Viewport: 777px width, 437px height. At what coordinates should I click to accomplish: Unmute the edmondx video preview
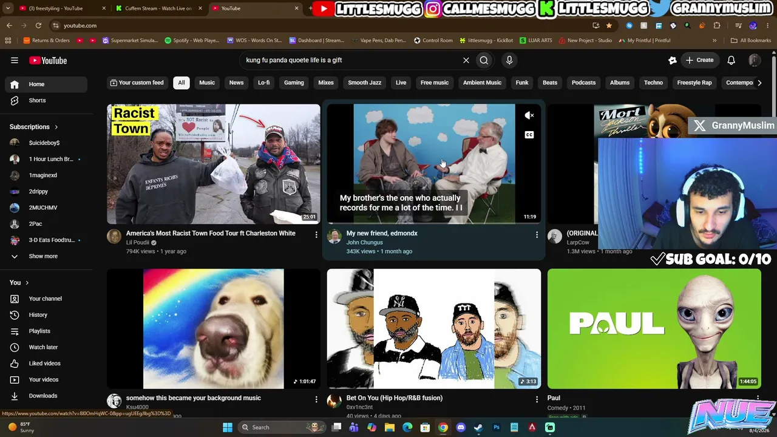[x=529, y=115]
